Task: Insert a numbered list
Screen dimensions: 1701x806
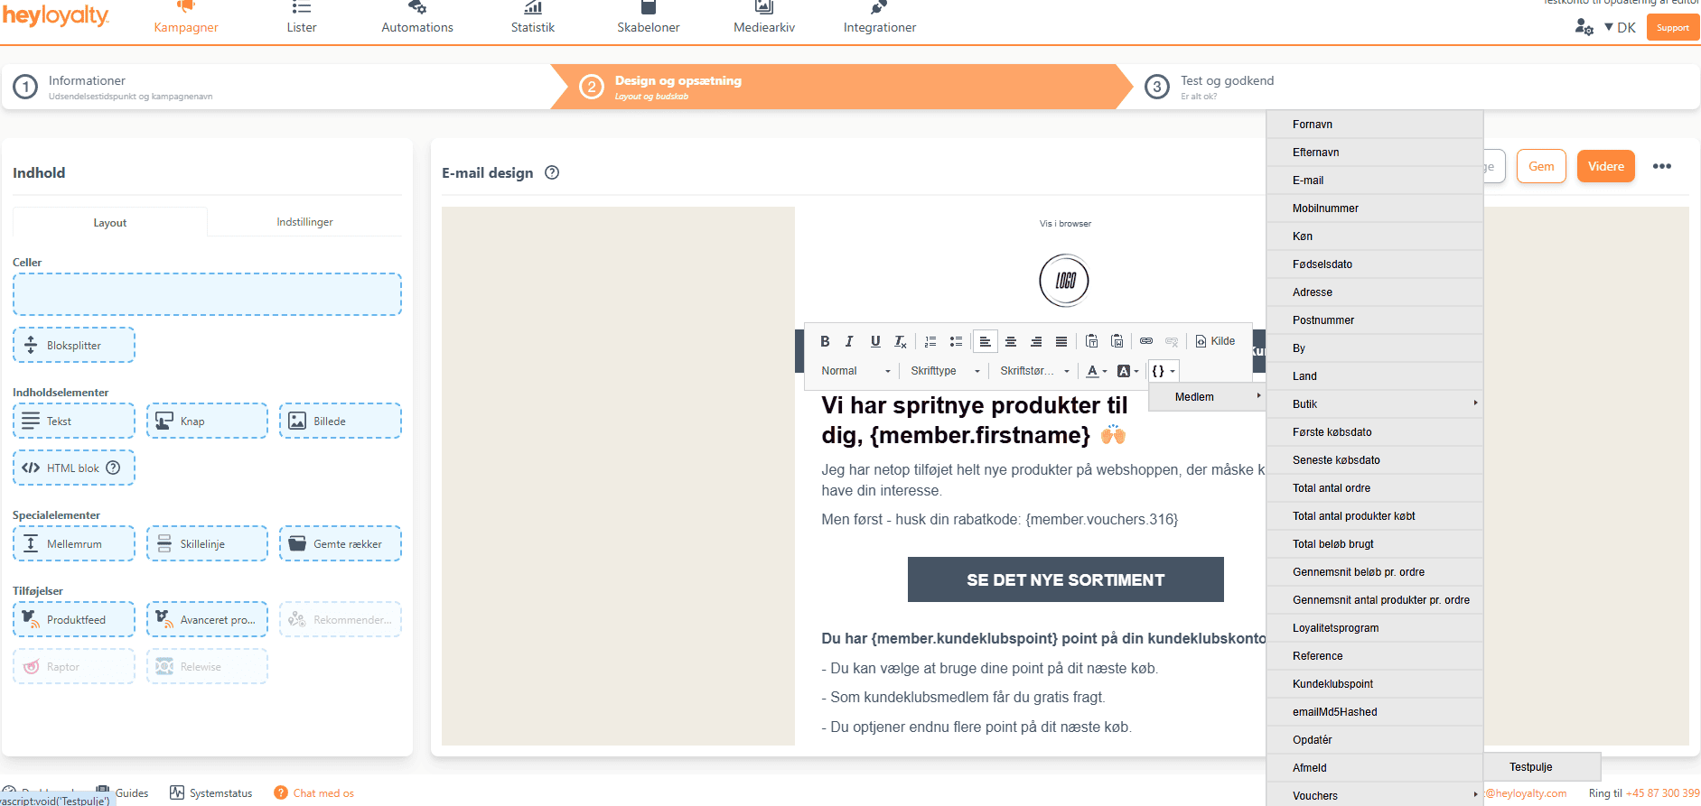Action: (930, 341)
